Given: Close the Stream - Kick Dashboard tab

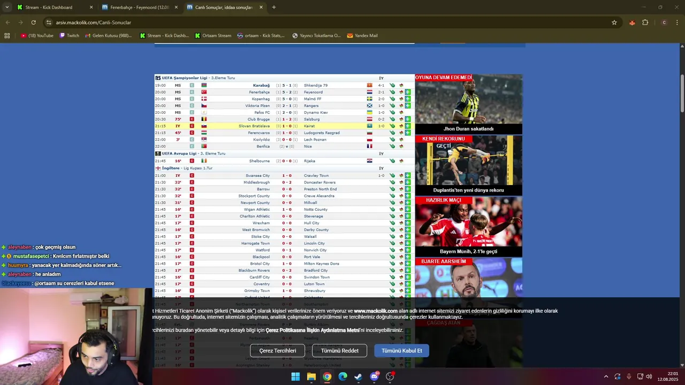Looking at the screenshot, I should [x=91, y=7].
